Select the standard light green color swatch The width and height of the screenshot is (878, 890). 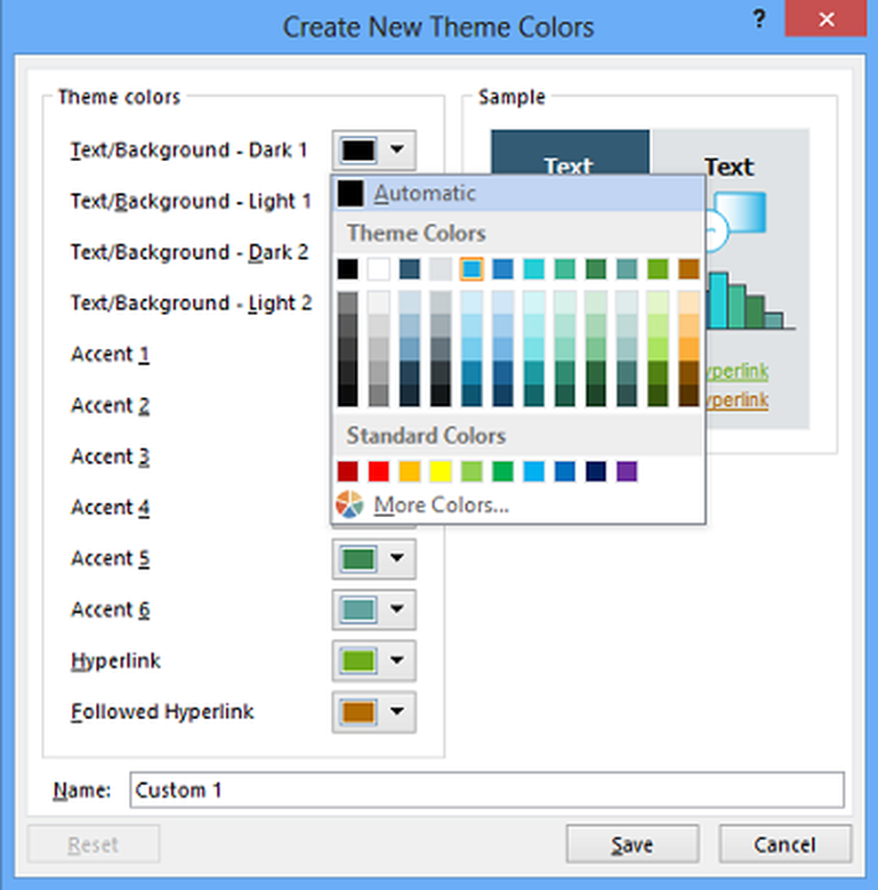coord(472,472)
